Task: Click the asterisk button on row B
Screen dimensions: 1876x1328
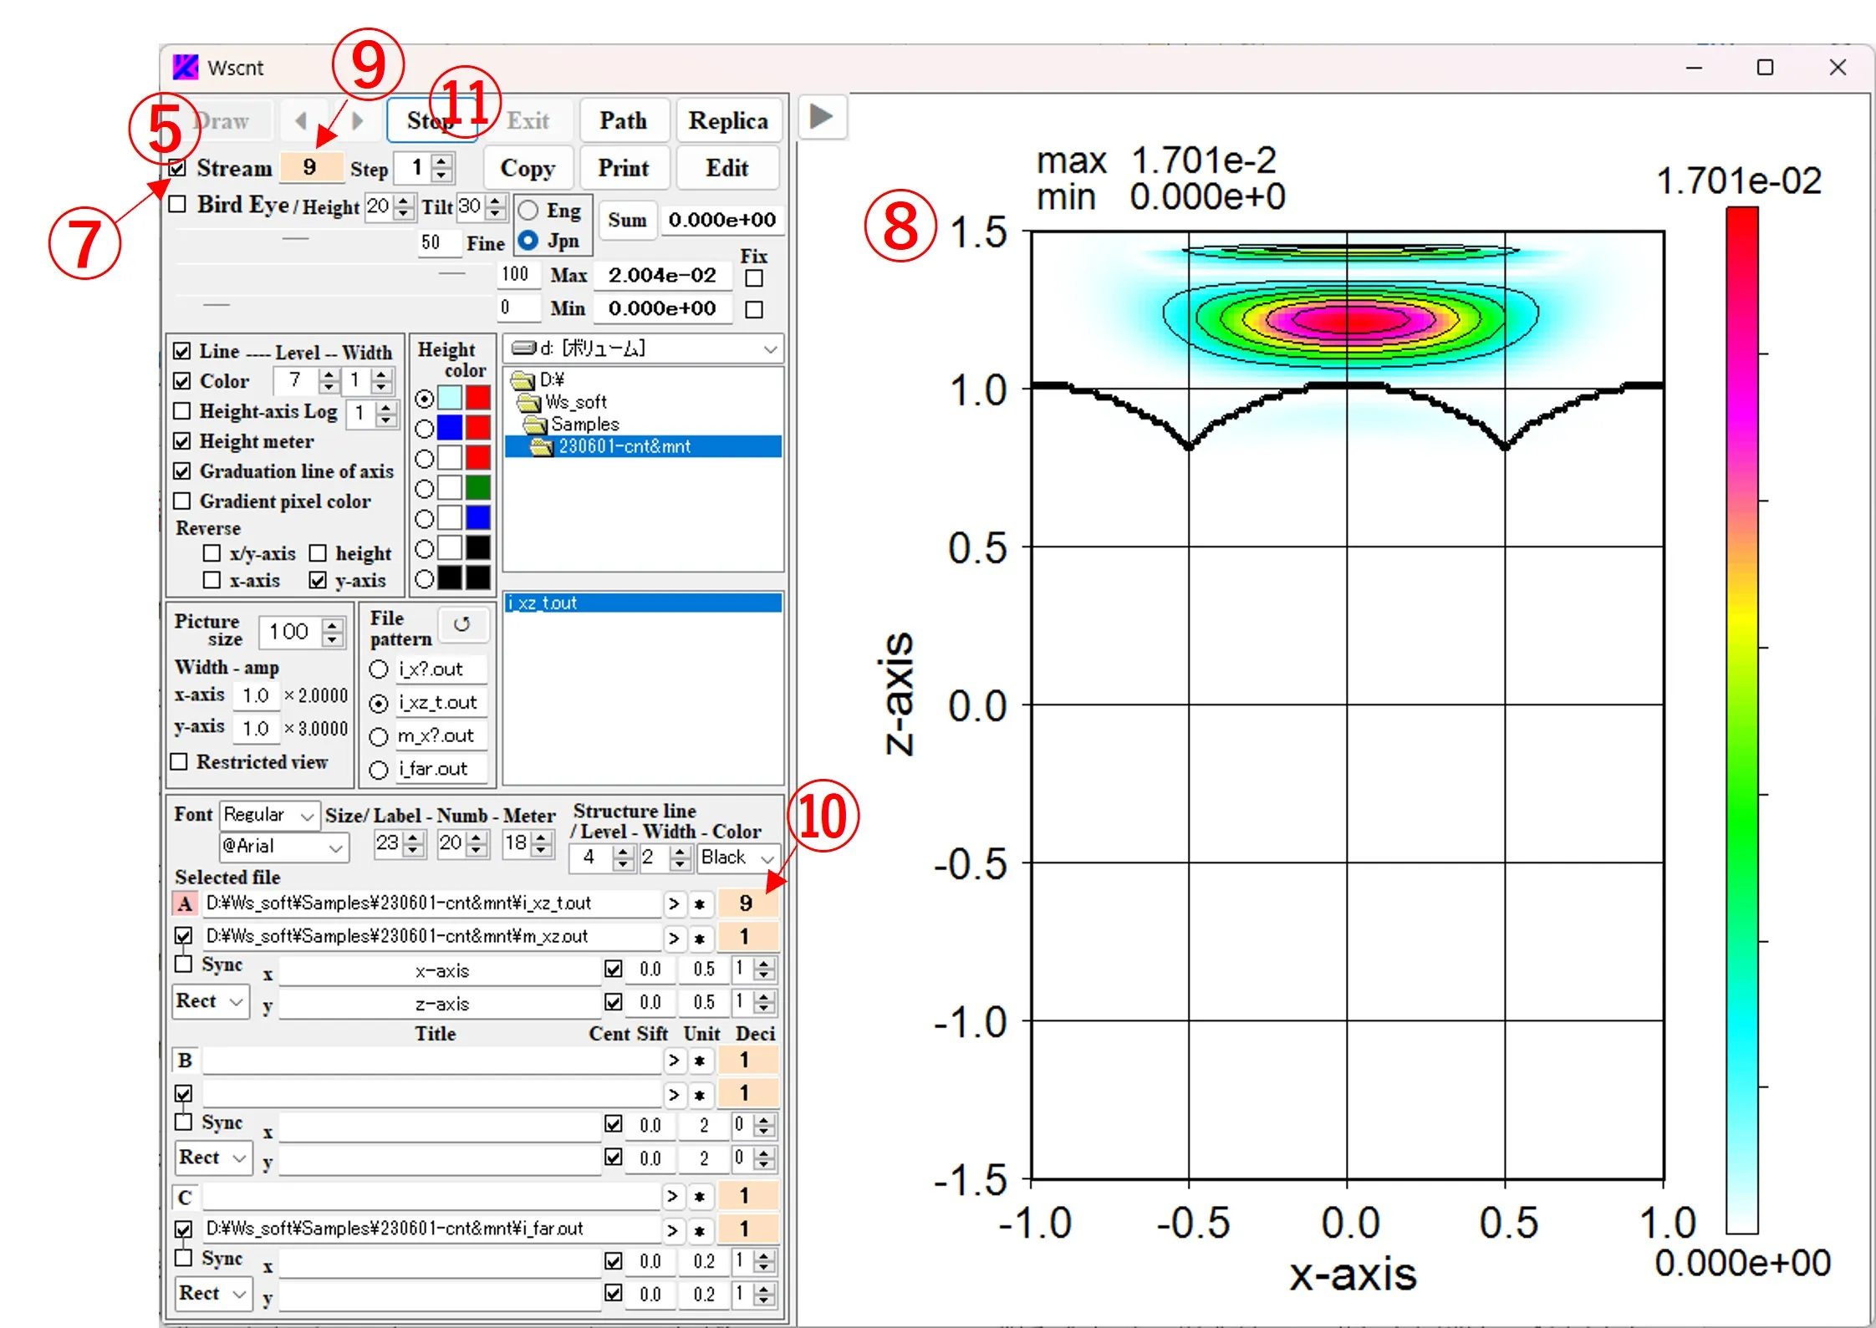Action: point(700,1061)
